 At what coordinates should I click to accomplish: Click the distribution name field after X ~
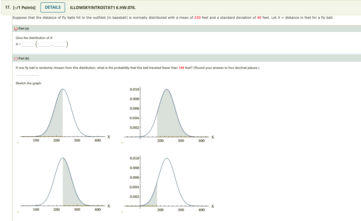coord(28,44)
